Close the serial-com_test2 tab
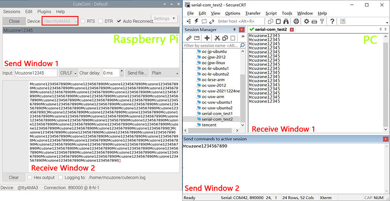The height and width of the screenshot is (201, 390). (x=292, y=29)
